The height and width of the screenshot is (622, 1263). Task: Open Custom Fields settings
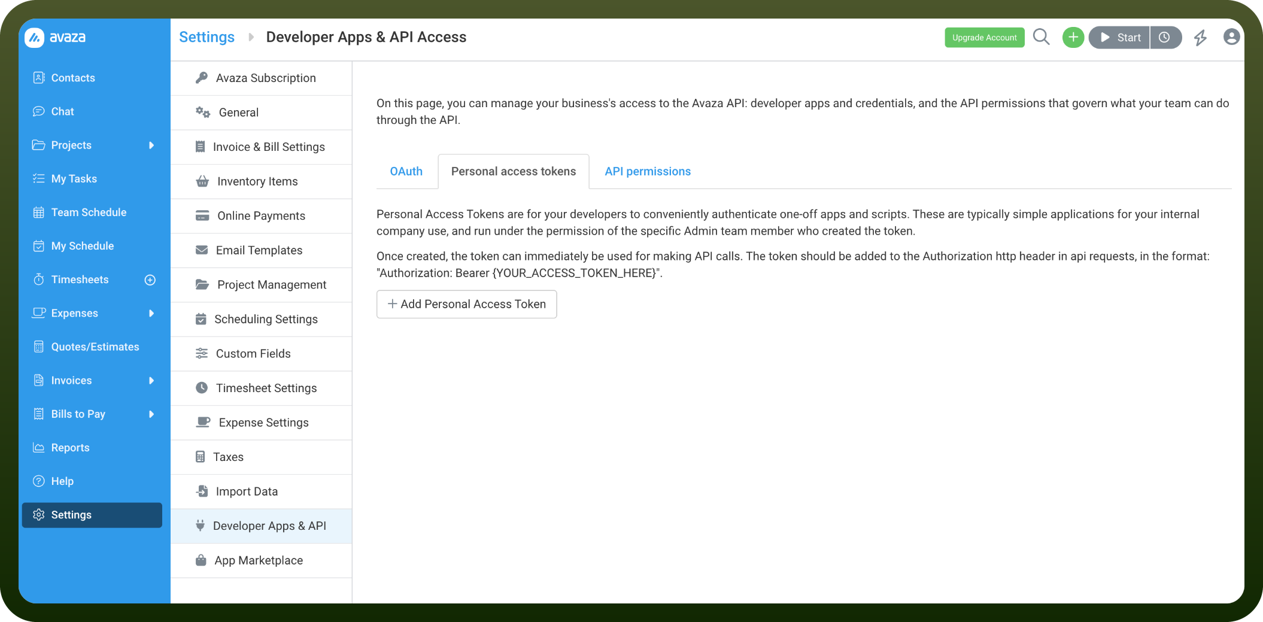(x=261, y=354)
